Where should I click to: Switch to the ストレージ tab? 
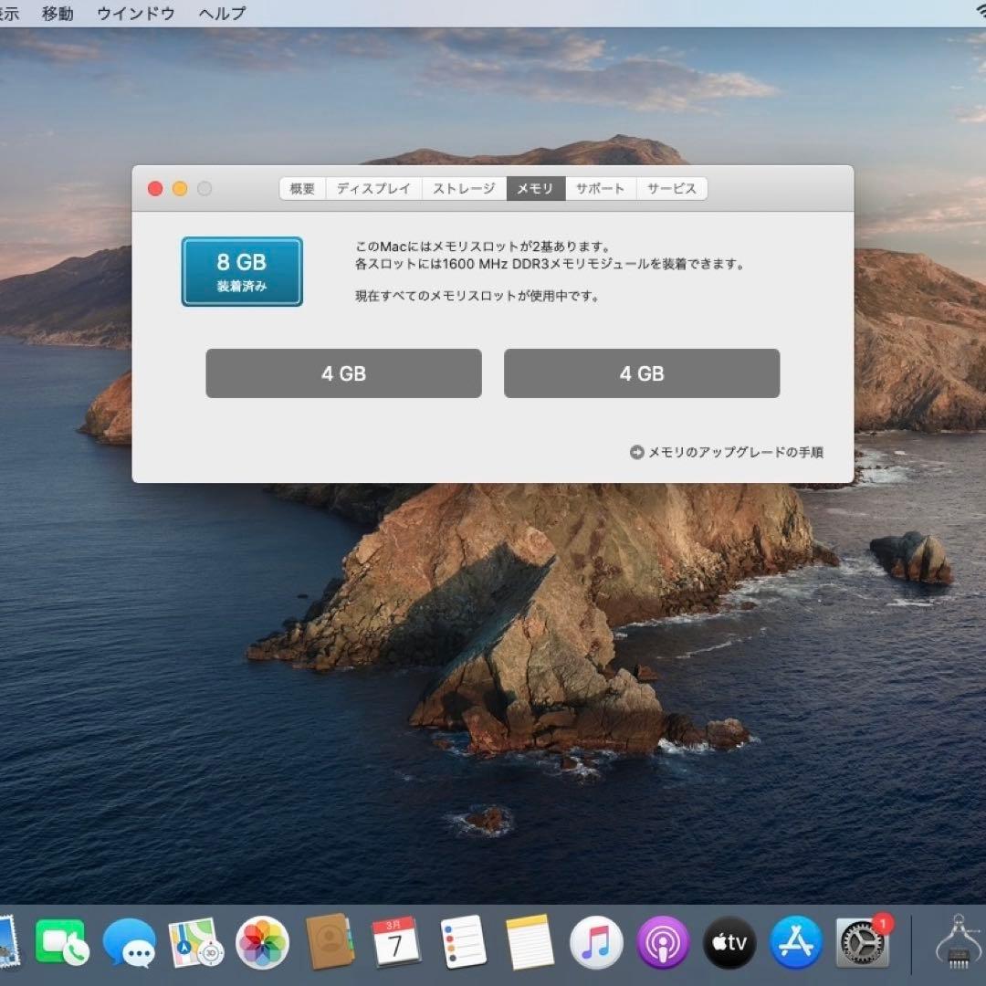tap(462, 188)
